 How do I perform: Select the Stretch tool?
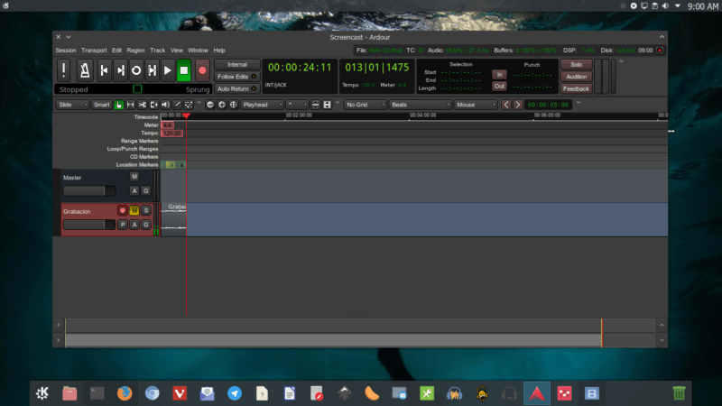153,105
